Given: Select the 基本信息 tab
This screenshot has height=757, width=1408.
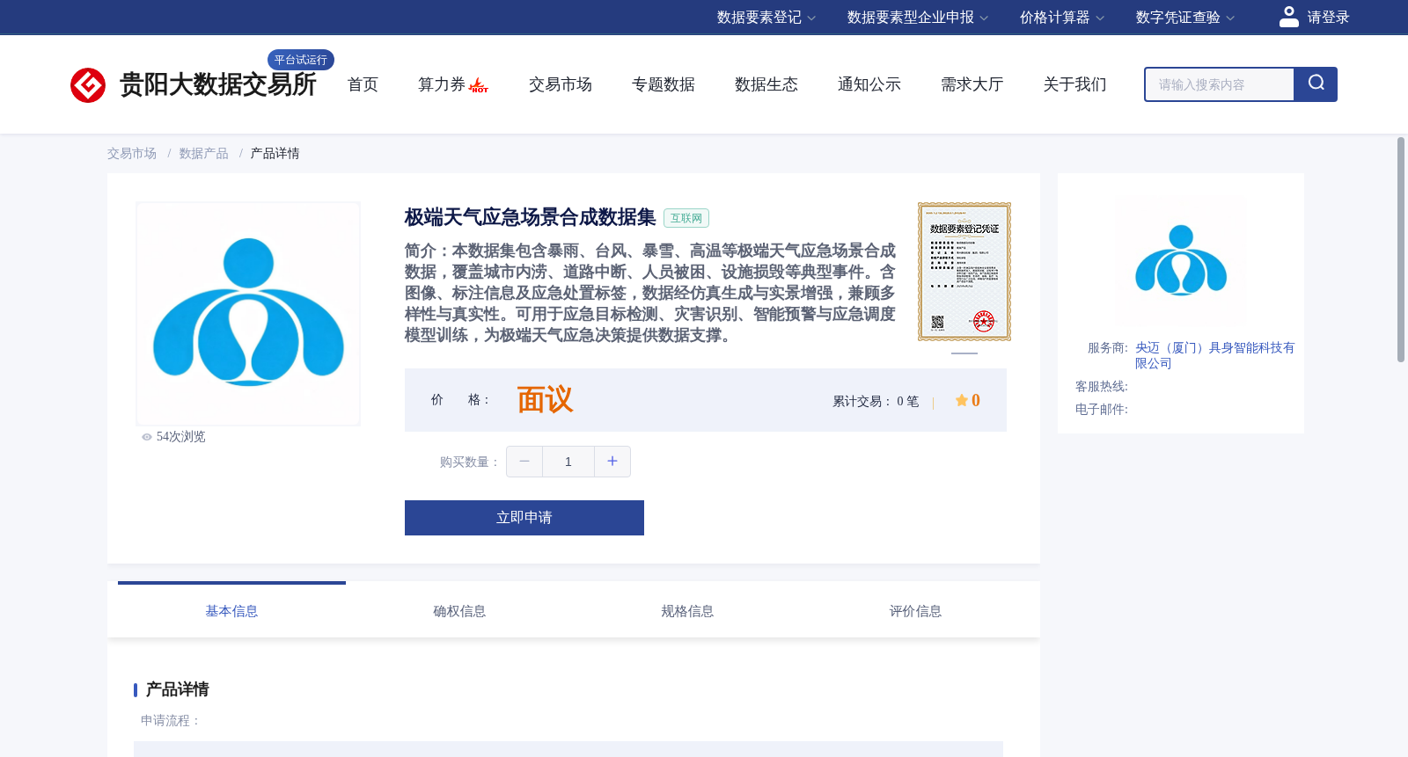Looking at the screenshot, I should [231, 611].
